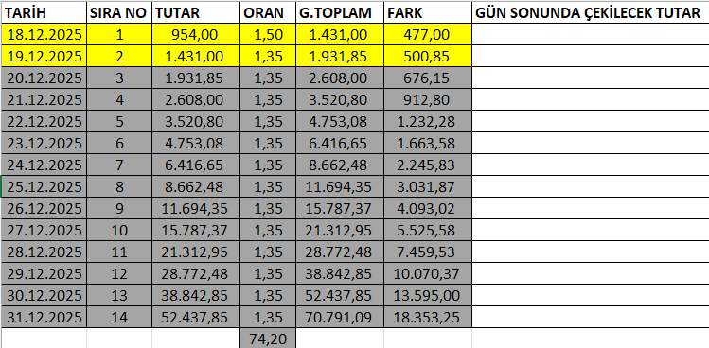Click the TUTAR cell 954,00
This screenshot has width=709, height=348.
click(x=196, y=34)
